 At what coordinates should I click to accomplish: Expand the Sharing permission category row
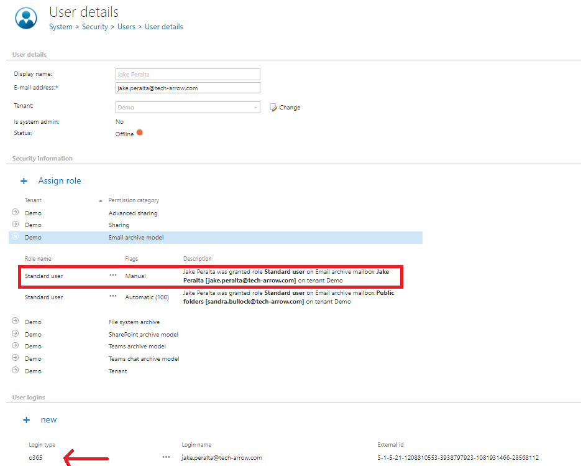[x=16, y=225]
